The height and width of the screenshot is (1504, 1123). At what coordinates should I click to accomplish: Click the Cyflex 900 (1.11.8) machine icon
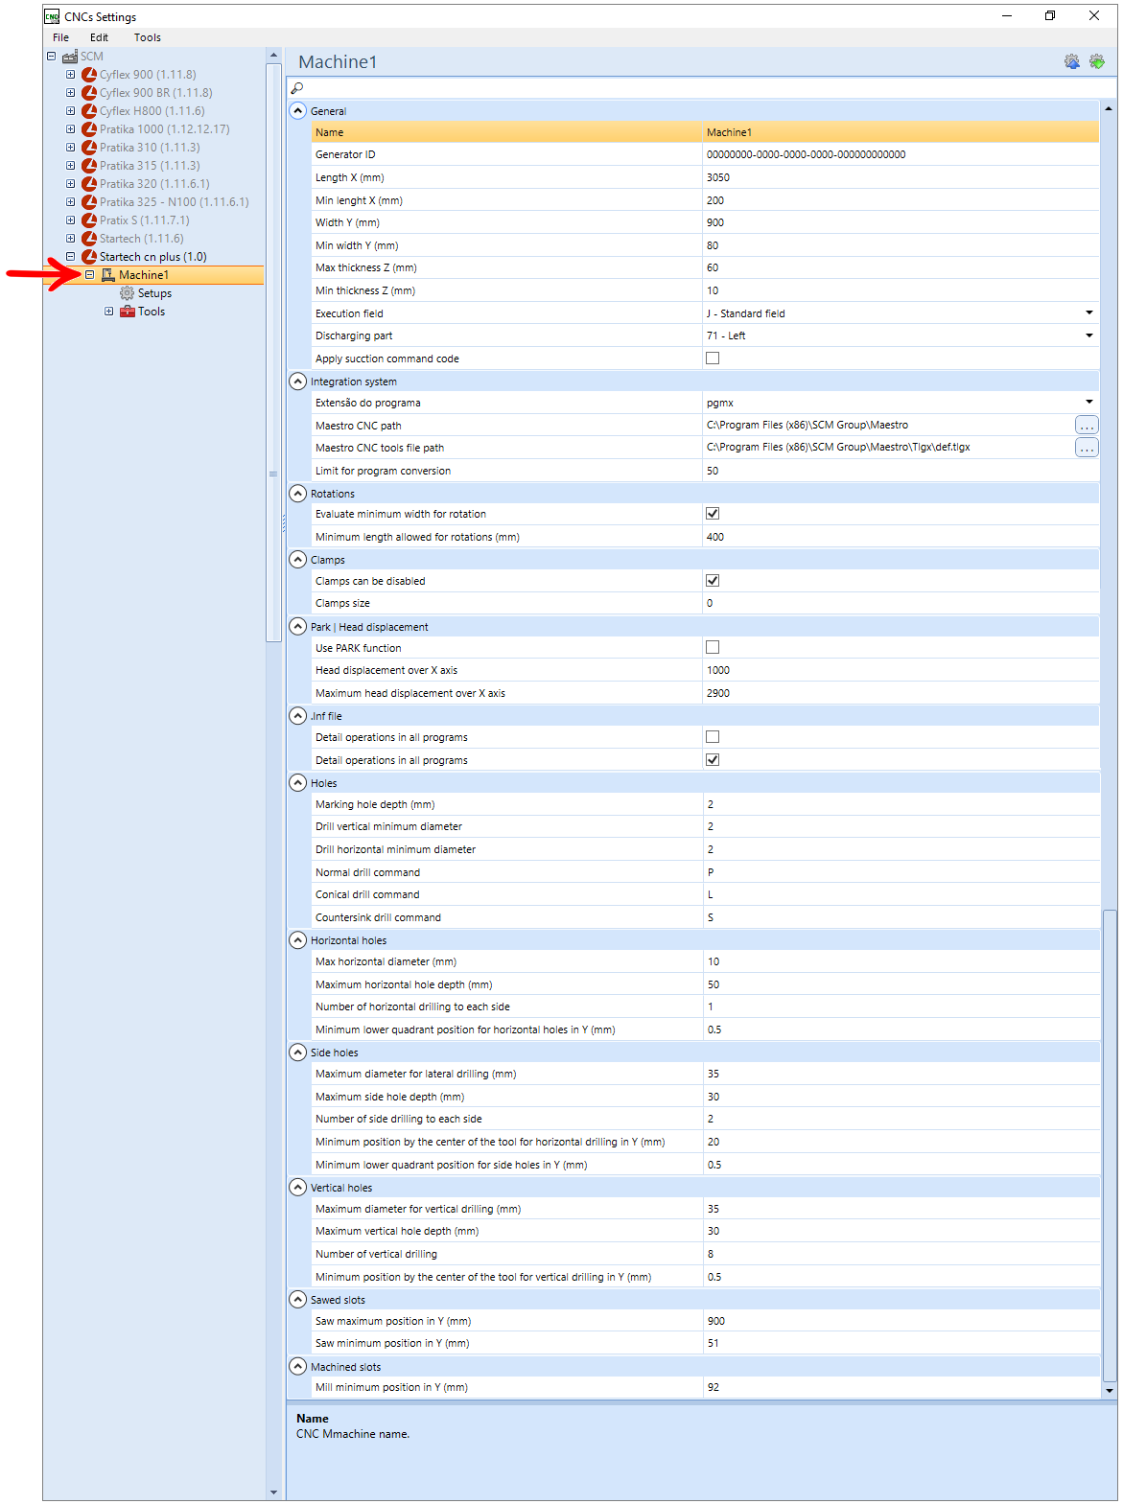coord(89,75)
